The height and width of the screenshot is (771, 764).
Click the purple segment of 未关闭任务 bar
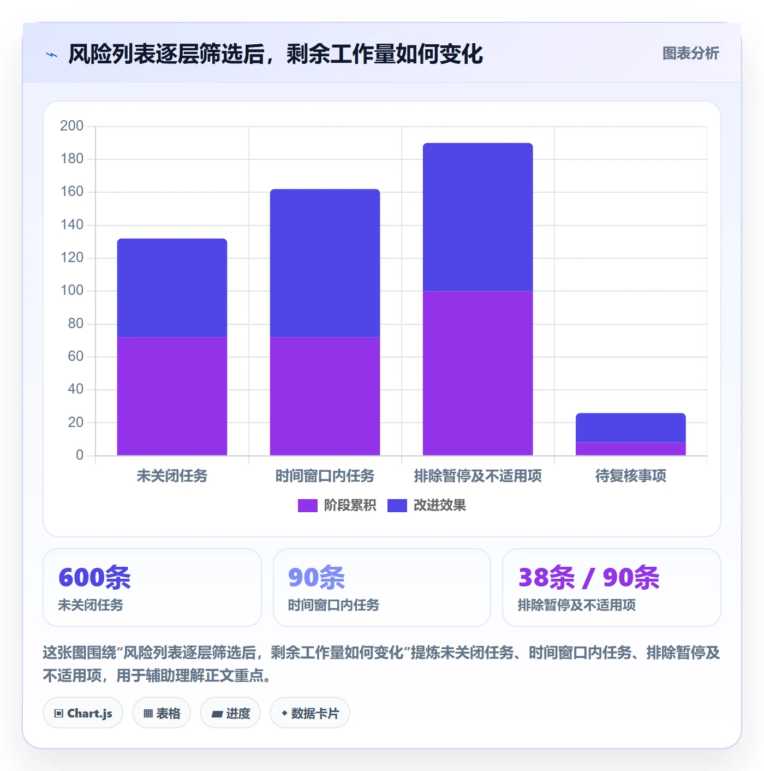pos(172,396)
